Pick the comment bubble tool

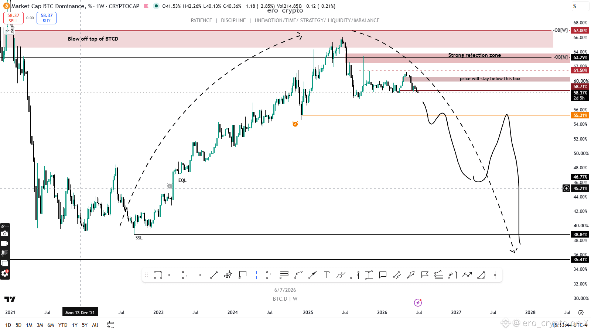(383, 275)
